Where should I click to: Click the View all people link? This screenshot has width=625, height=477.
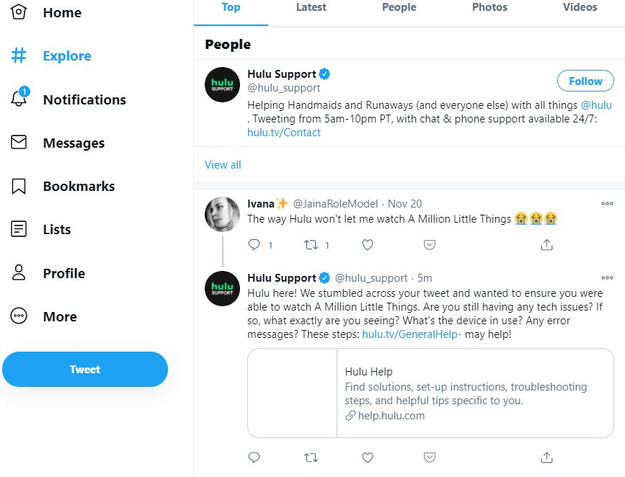pos(223,165)
